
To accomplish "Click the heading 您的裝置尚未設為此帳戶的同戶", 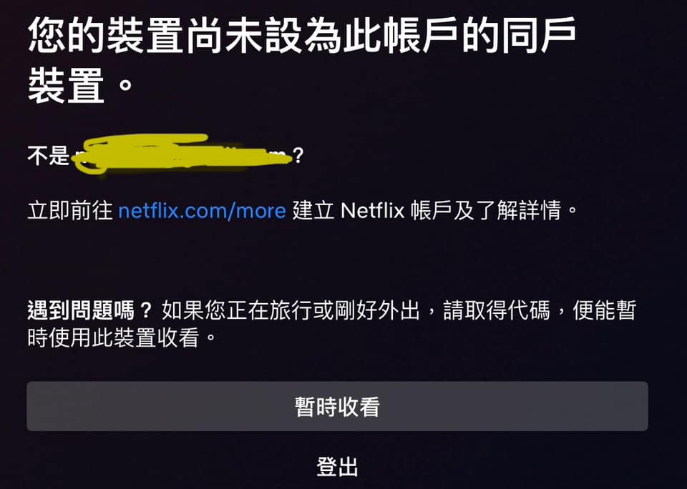I will [x=302, y=36].
